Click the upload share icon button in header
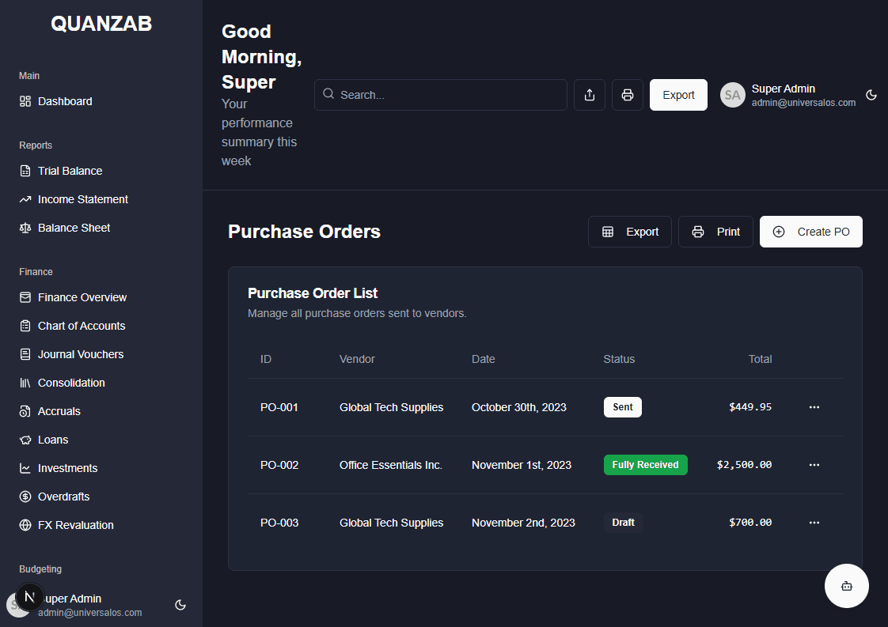Image resolution: width=888 pixels, height=627 pixels. click(x=590, y=95)
